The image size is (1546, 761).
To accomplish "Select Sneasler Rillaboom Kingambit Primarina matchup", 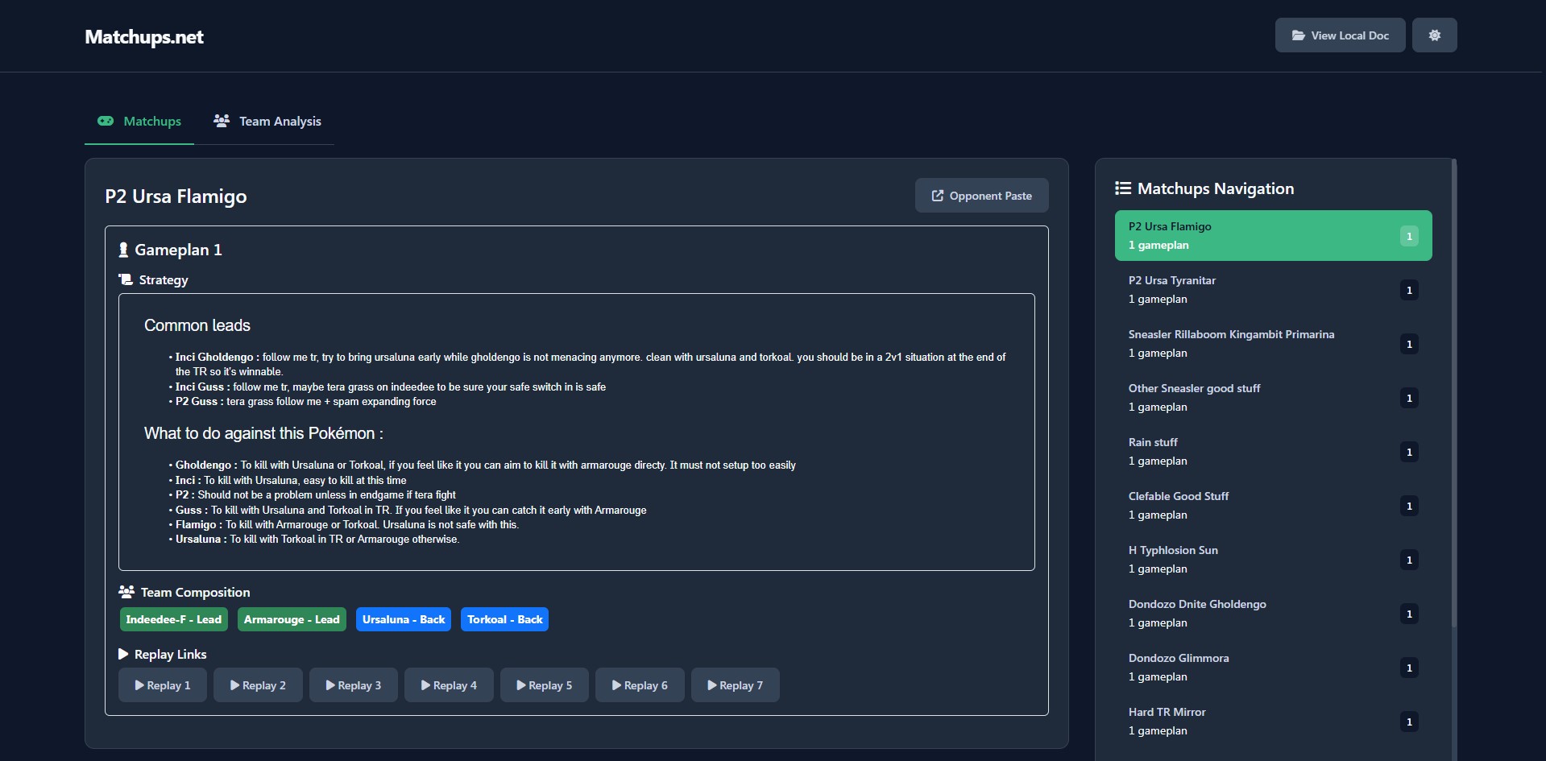I will click(x=1273, y=343).
